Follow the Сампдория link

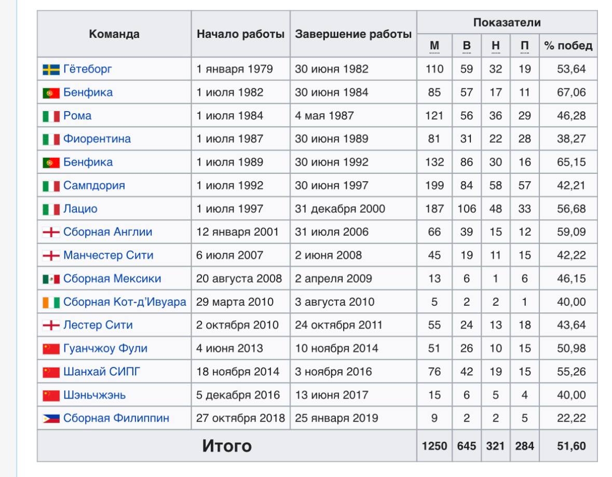pos(94,185)
